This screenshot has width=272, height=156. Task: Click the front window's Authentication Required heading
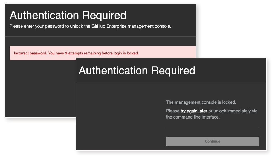137,70
